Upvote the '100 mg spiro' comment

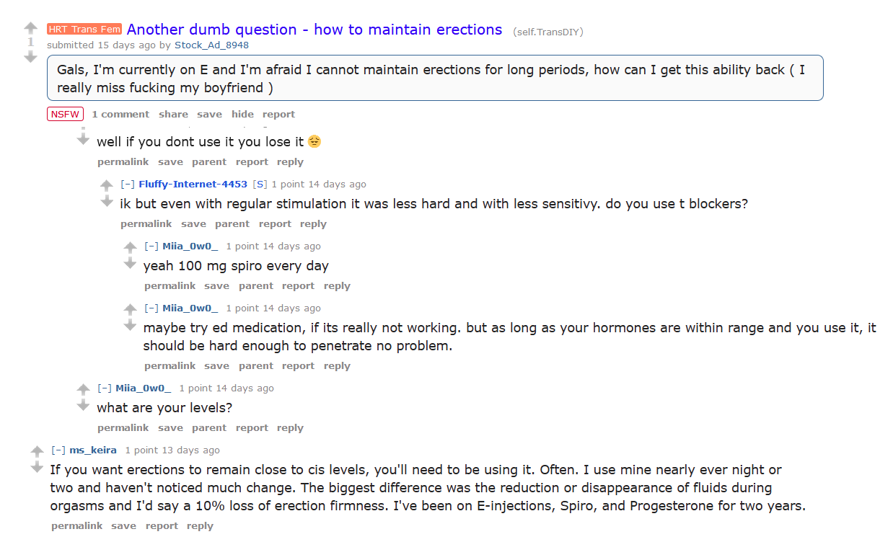[x=130, y=247]
